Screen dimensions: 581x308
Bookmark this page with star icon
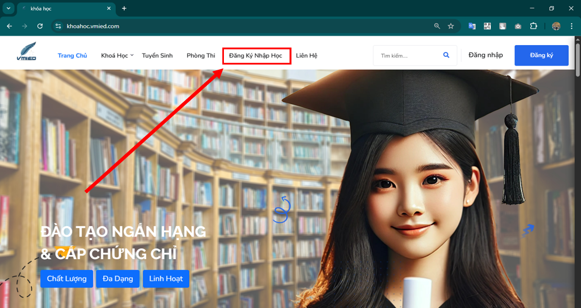[450, 26]
